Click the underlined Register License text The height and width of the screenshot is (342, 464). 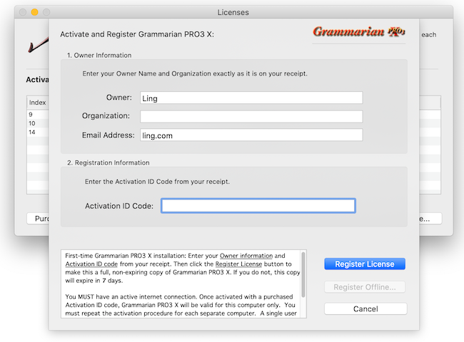[238, 264]
